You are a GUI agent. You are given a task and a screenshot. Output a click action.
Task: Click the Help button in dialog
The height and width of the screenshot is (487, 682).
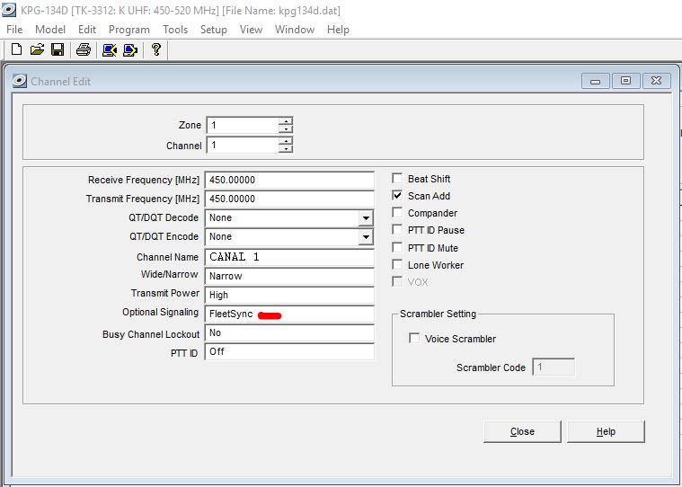point(606,431)
